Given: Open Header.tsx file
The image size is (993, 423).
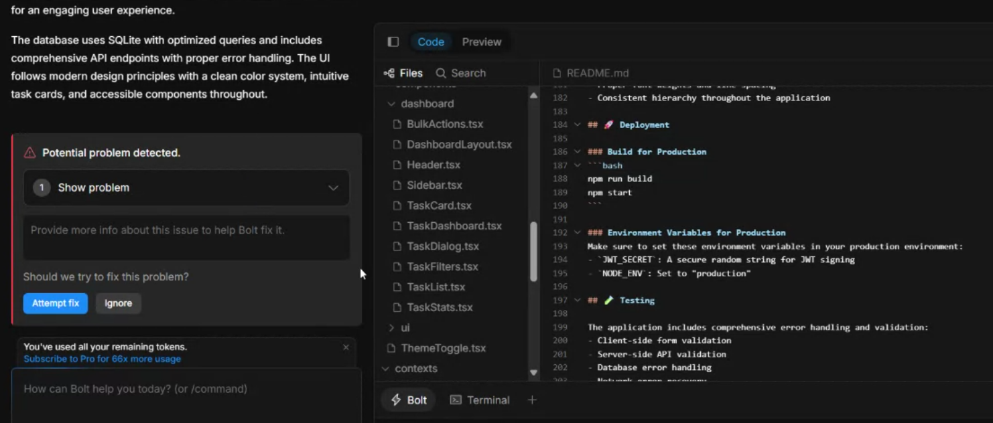Looking at the screenshot, I should (434, 165).
